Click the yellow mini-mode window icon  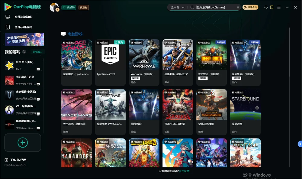272,7
